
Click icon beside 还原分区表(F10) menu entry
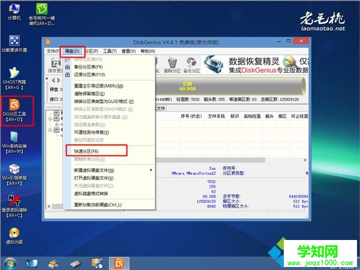click(67, 74)
